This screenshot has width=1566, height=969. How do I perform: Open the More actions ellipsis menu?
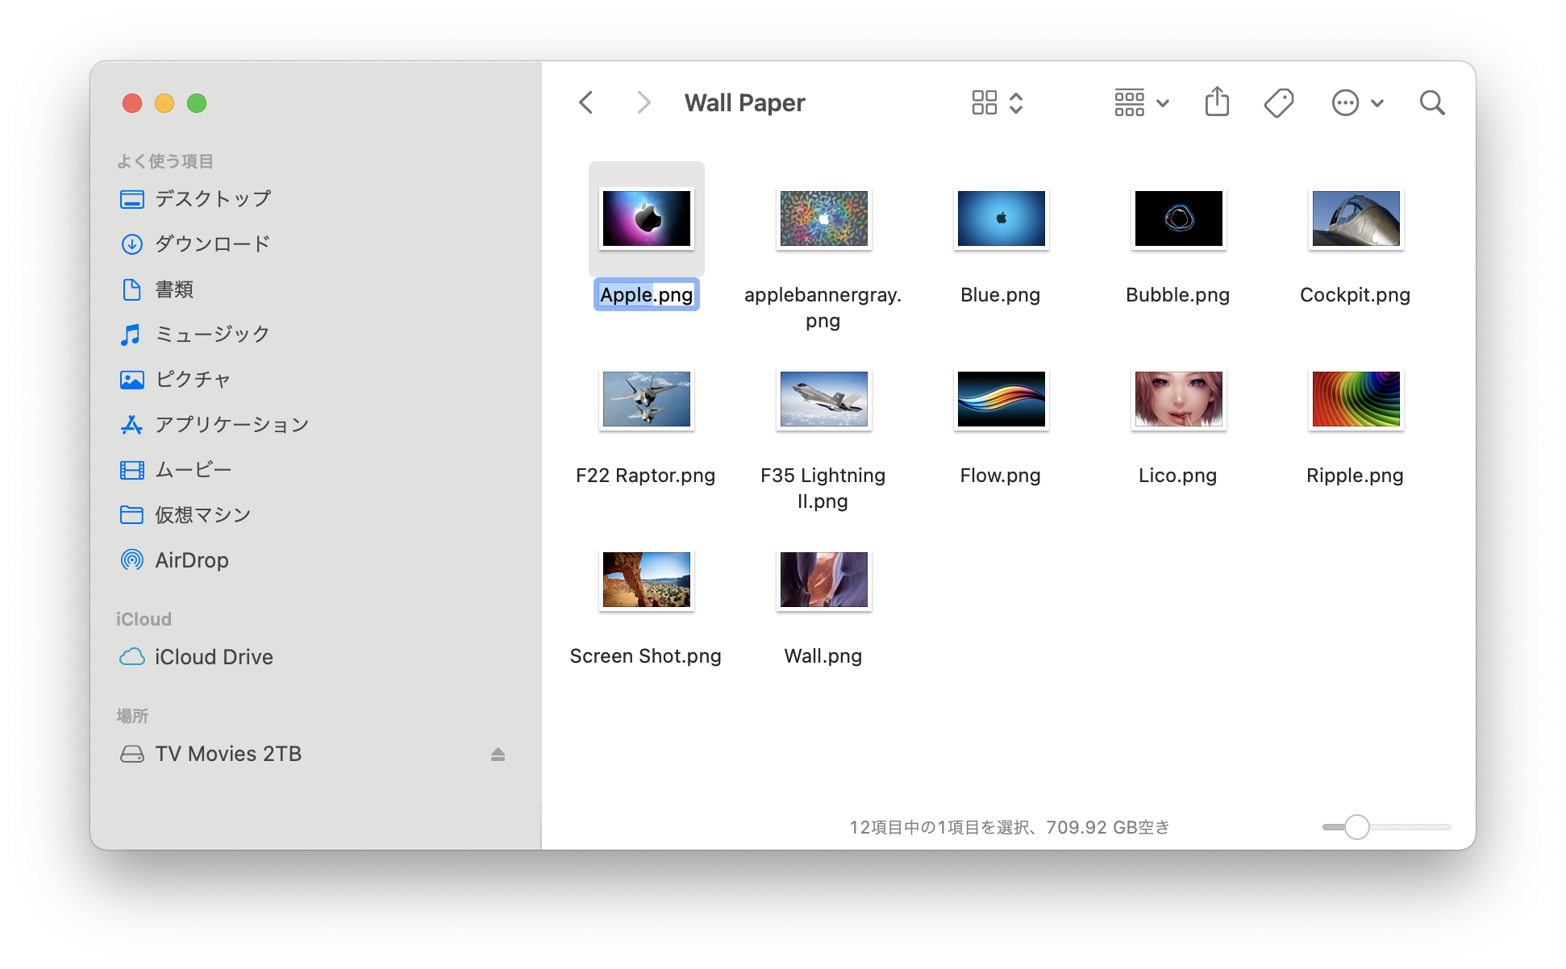click(1357, 102)
